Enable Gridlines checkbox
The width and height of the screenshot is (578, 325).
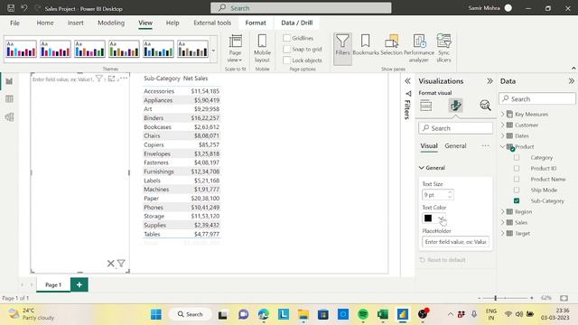287,38
